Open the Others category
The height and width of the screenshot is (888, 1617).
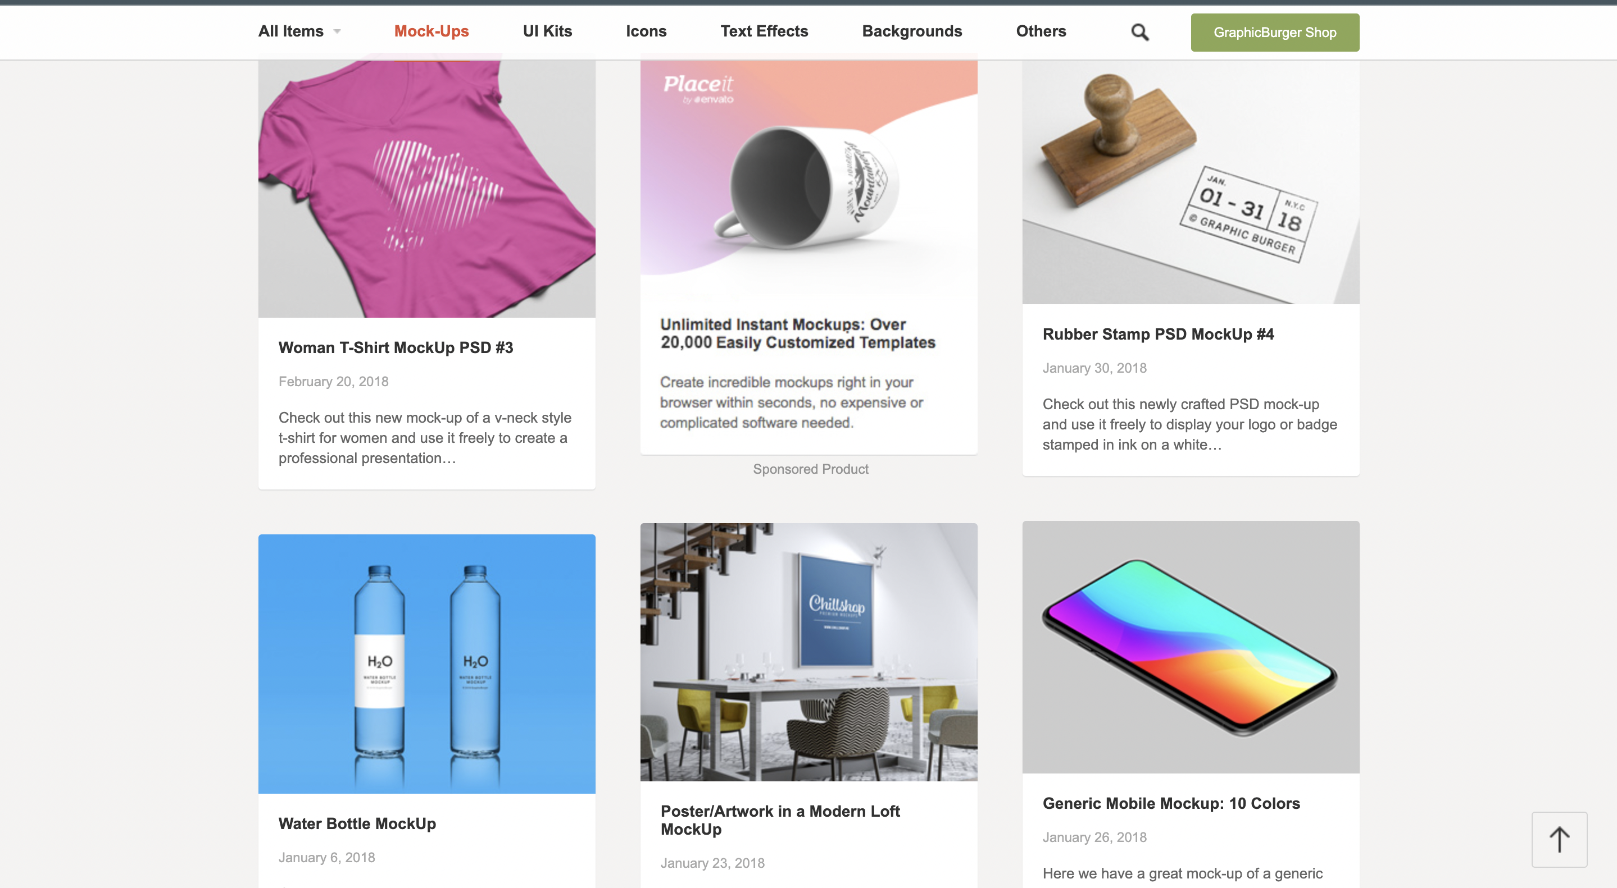(1041, 31)
